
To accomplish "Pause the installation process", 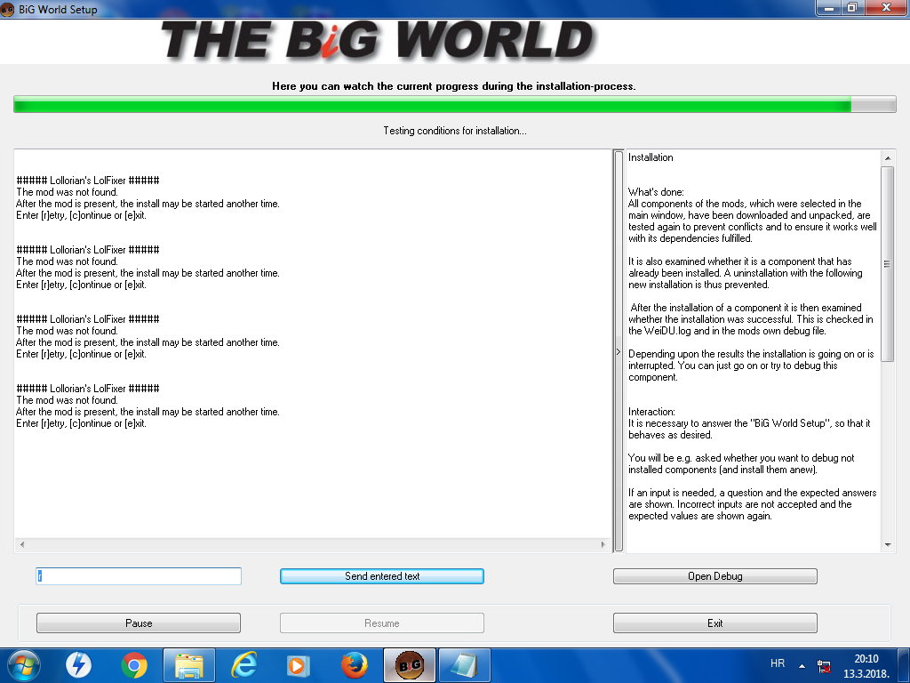I will [x=139, y=623].
